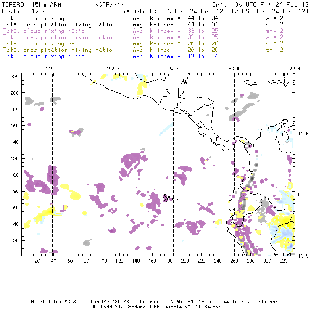Click the '70 W' longitude label
Screen dimensions: 311x311
295,69
